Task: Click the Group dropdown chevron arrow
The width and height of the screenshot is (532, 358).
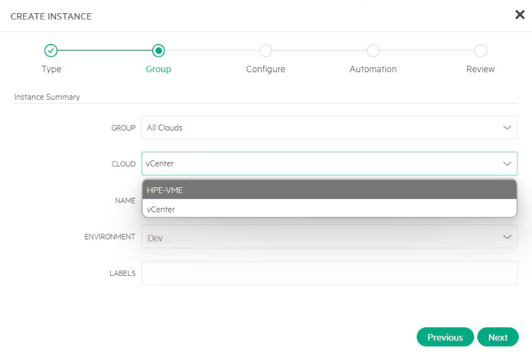Action: 507,127
